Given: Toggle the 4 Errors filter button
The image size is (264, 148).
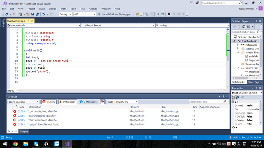Looking at the screenshot, I should (x=49, y=102).
